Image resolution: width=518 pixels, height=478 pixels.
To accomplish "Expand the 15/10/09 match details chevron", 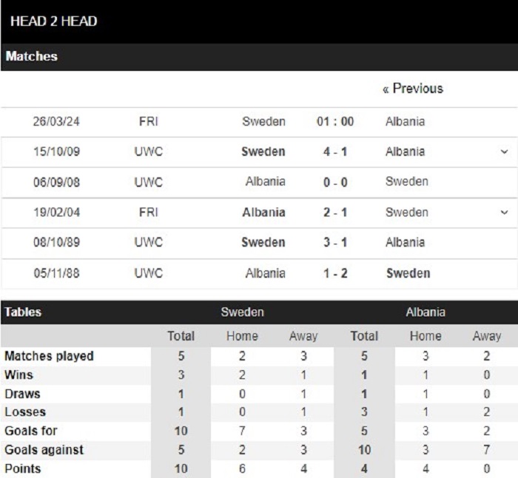I will [x=504, y=151].
